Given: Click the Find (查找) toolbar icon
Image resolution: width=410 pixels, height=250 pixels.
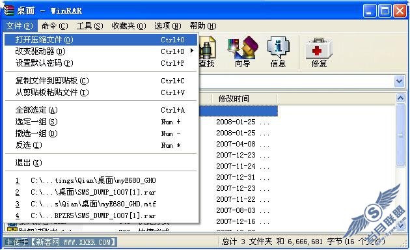Looking at the screenshot, I should [x=207, y=52].
